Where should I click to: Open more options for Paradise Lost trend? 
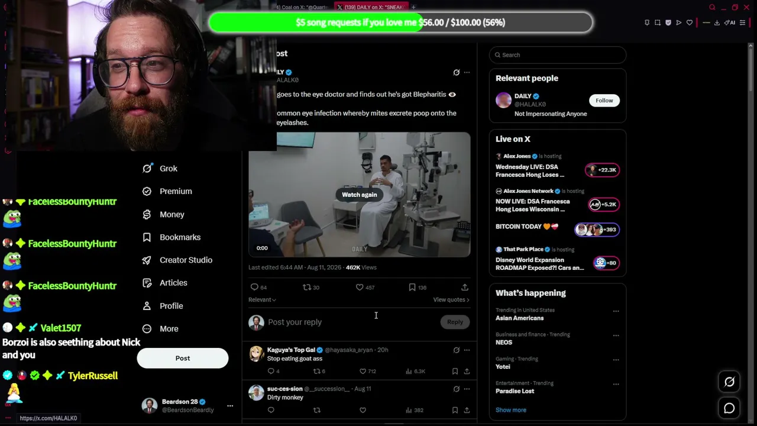pyautogui.click(x=616, y=384)
